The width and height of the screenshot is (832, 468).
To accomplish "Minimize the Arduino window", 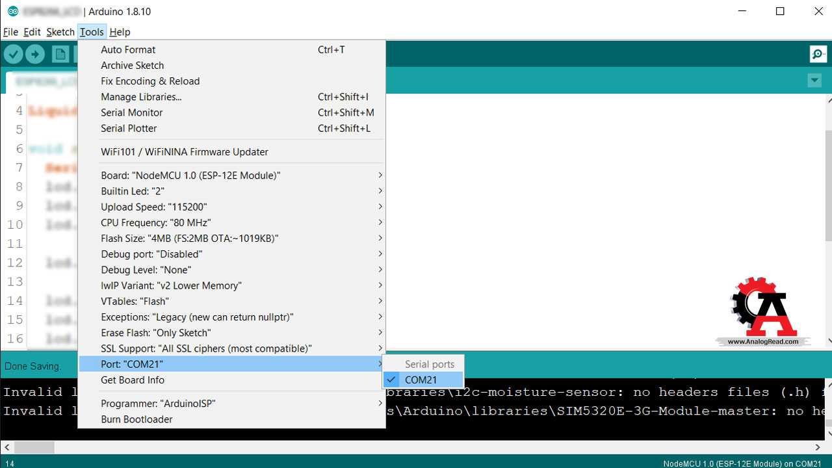I will coord(742,11).
